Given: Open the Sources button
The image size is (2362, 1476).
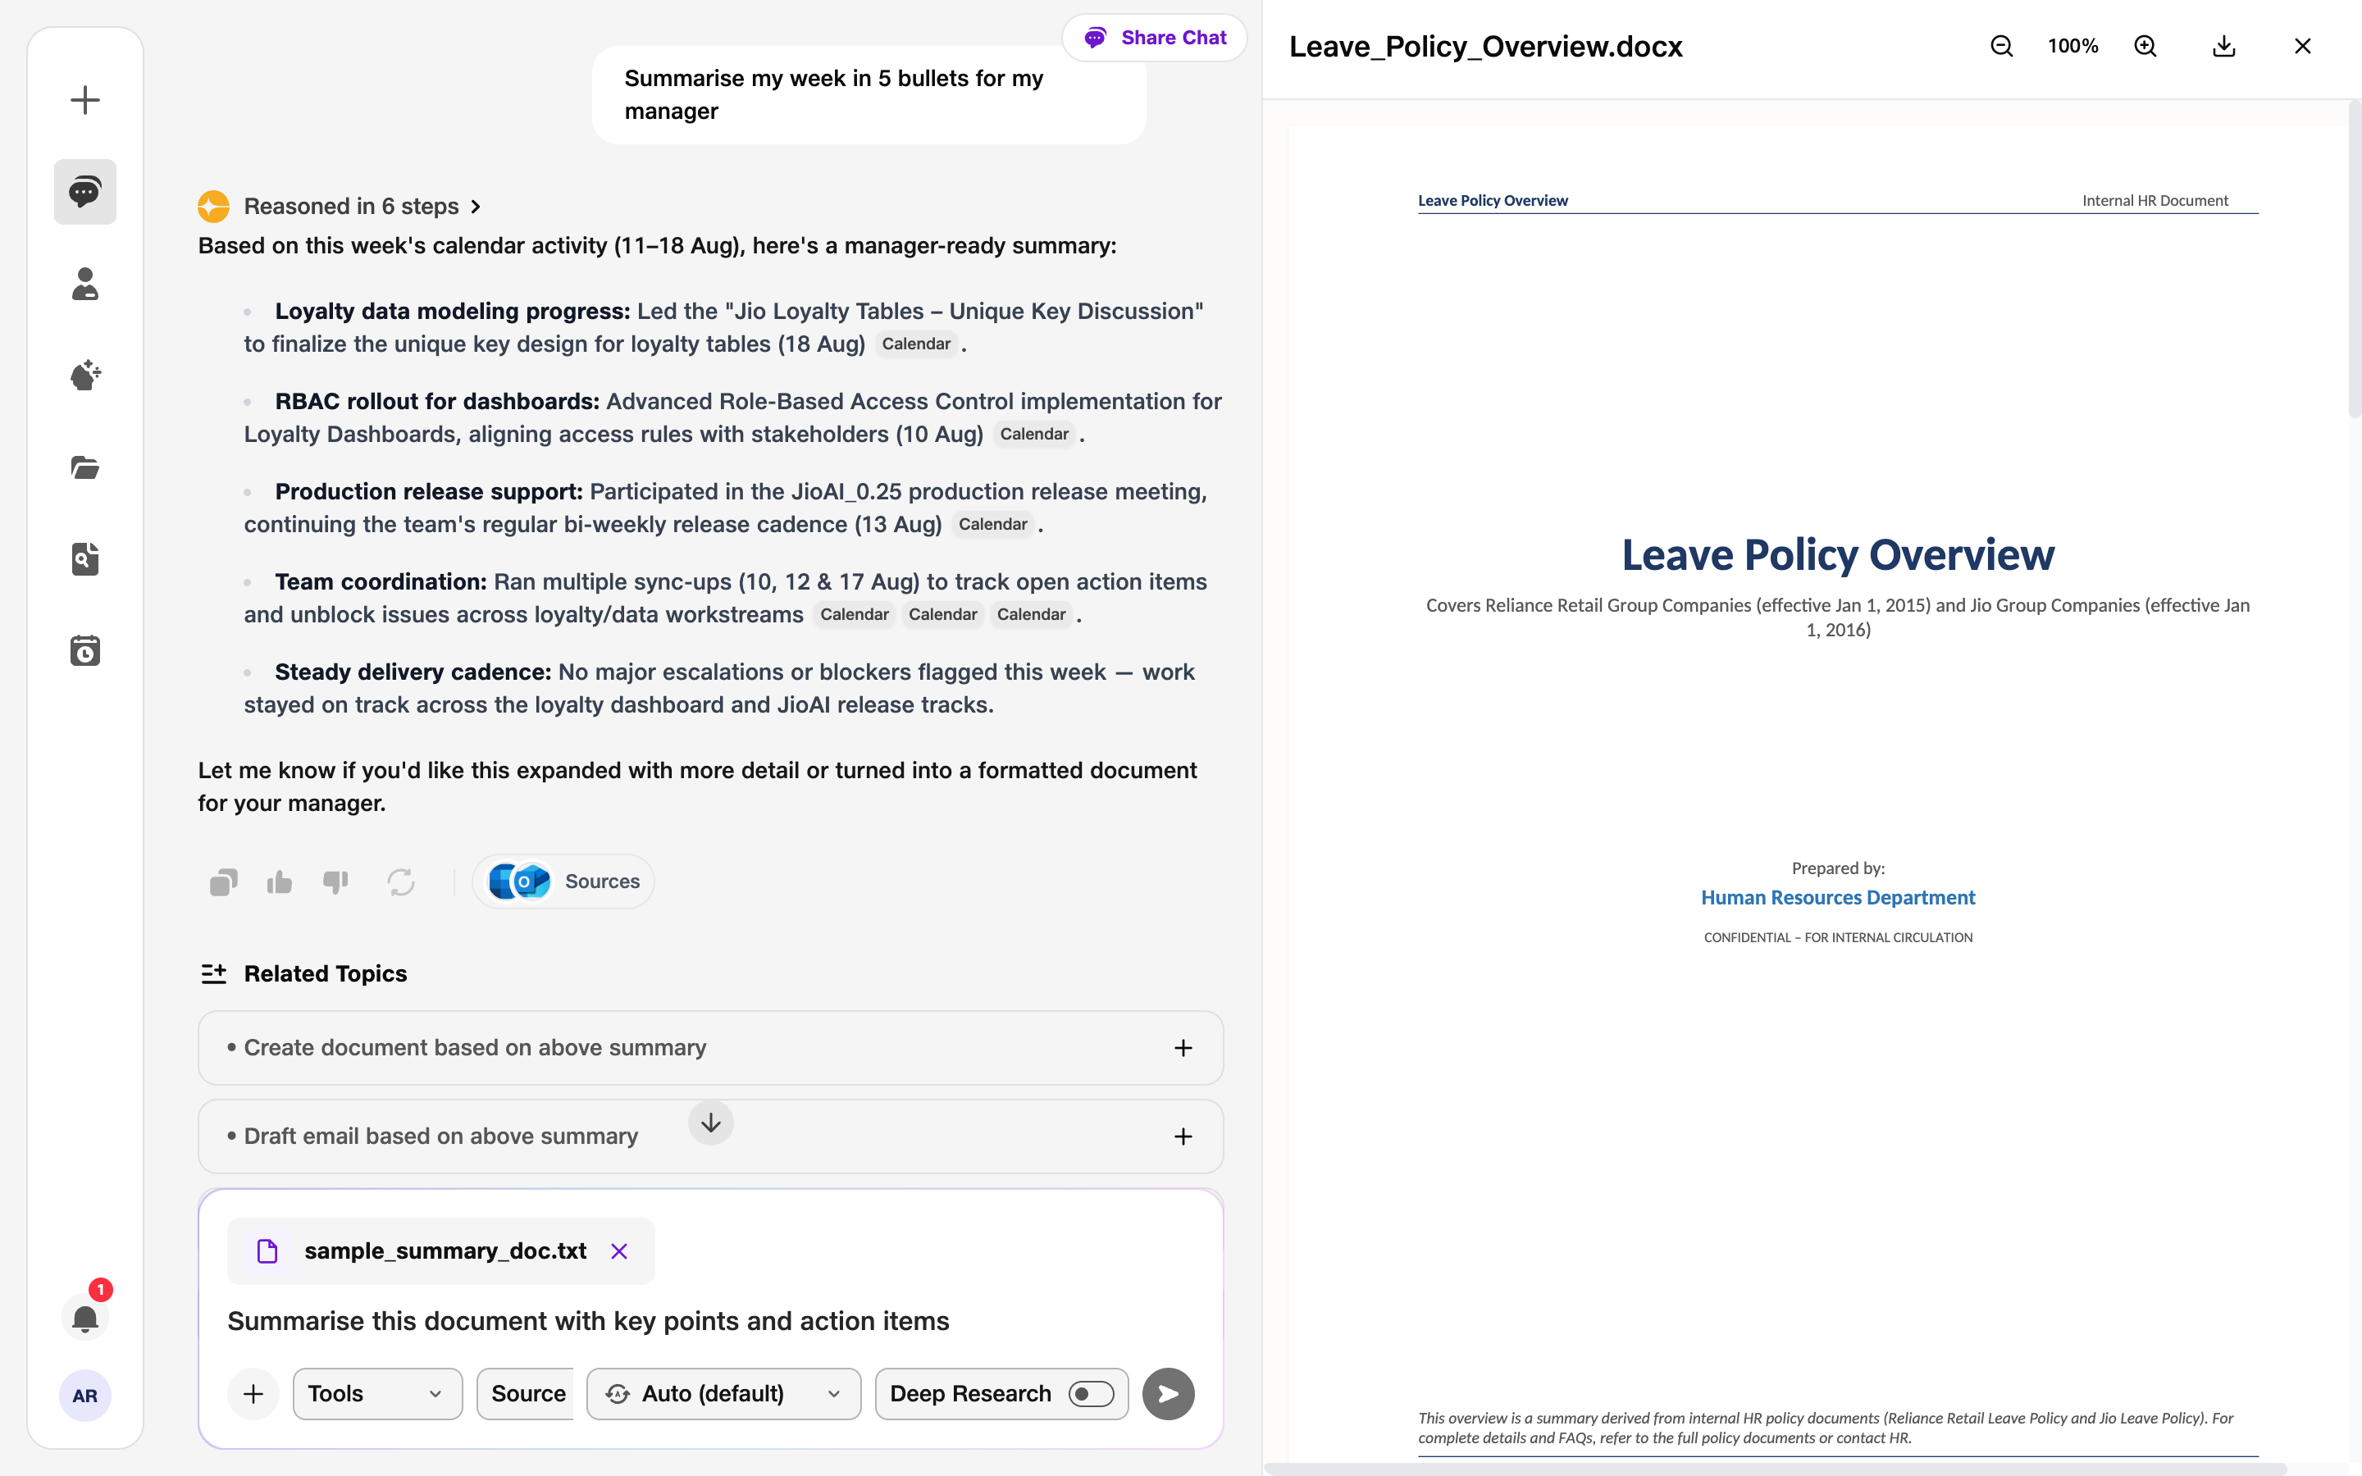Looking at the screenshot, I should click(x=563, y=881).
